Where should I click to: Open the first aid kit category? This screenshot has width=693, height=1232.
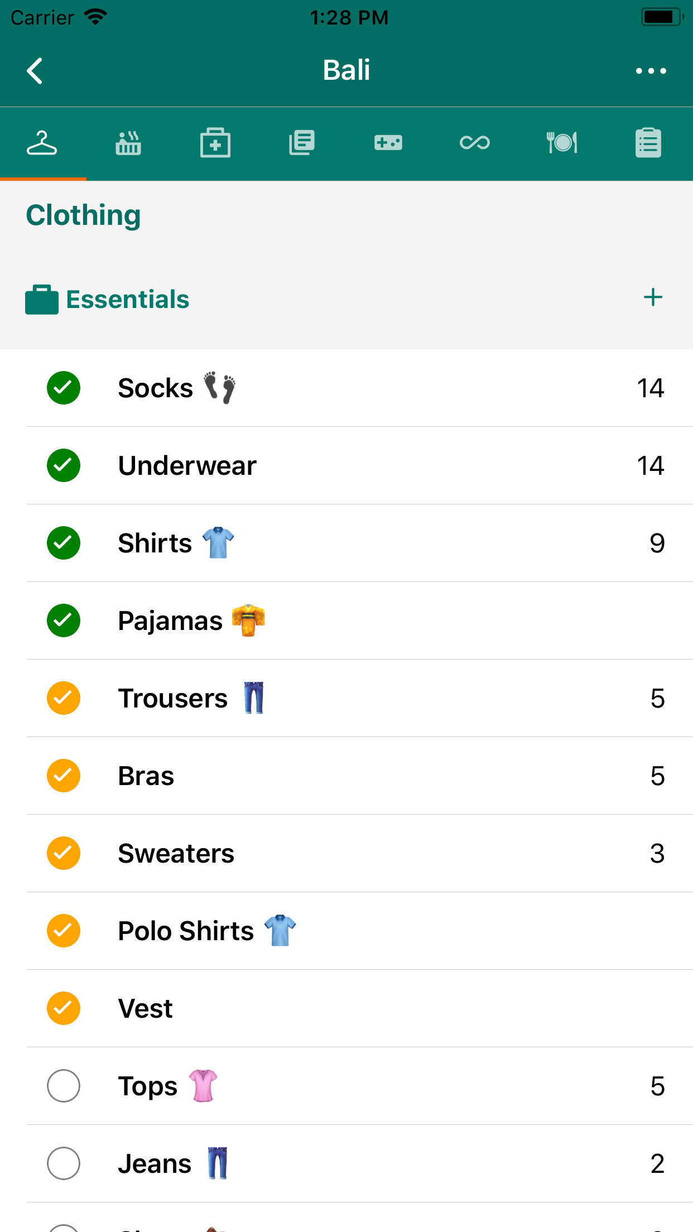click(x=215, y=143)
